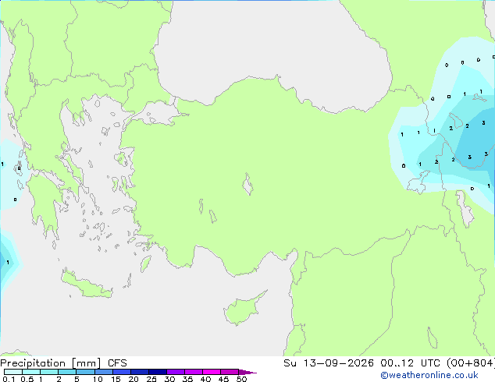Click the 10–15 mm legend swatch

coord(103,372)
